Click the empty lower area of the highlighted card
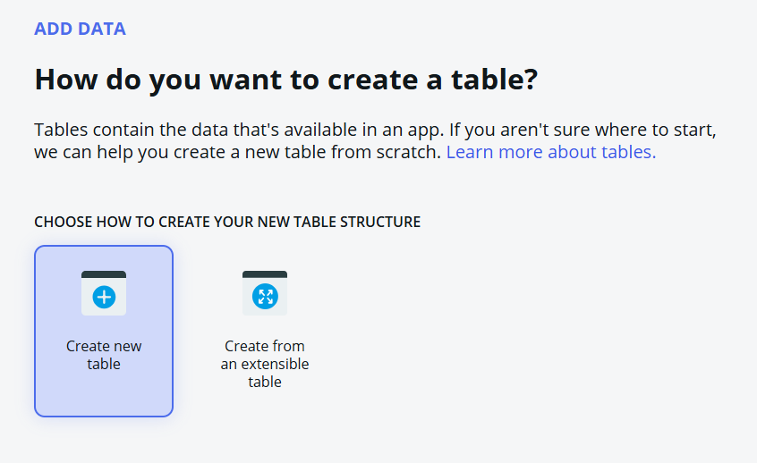The width and height of the screenshot is (757, 463). pyautogui.click(x=104, y=394)
